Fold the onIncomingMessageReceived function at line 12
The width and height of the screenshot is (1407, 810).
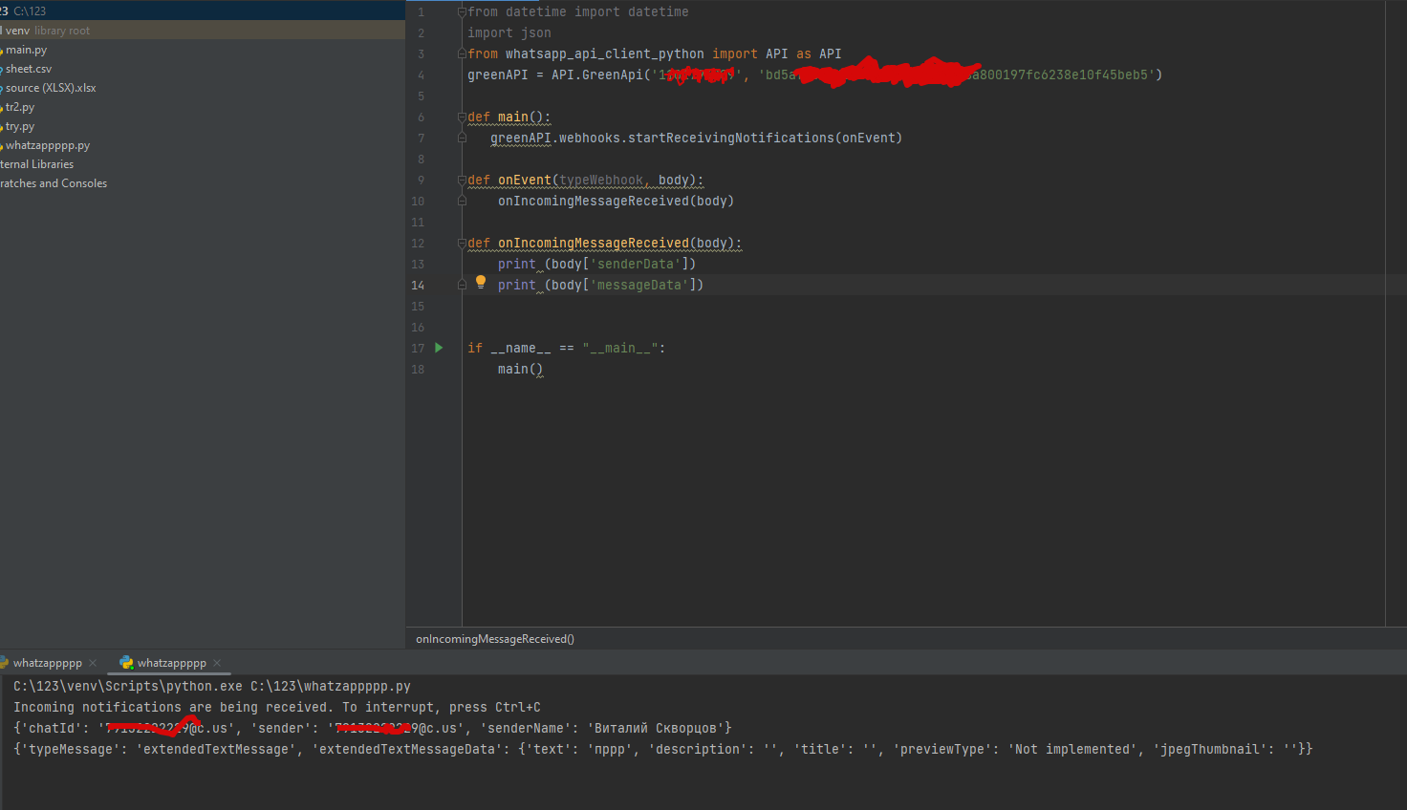(x=462, y=244)
